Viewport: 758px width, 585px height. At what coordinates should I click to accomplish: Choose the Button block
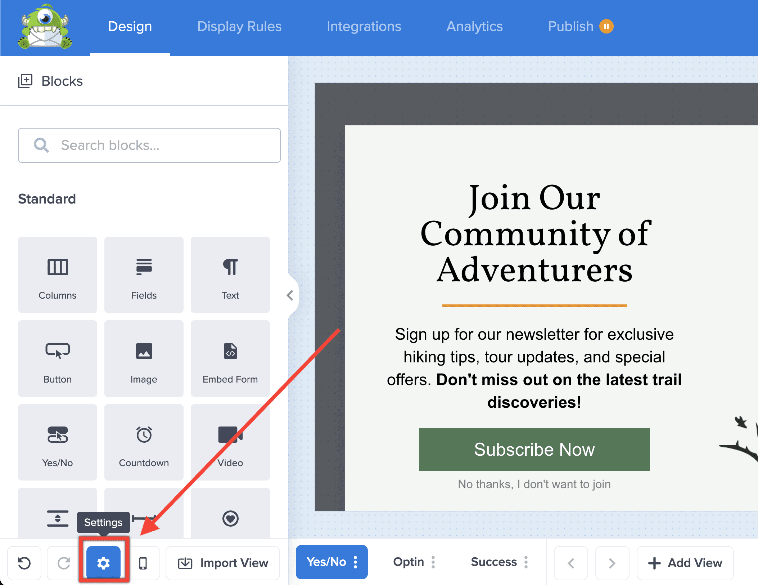[58, 358]
